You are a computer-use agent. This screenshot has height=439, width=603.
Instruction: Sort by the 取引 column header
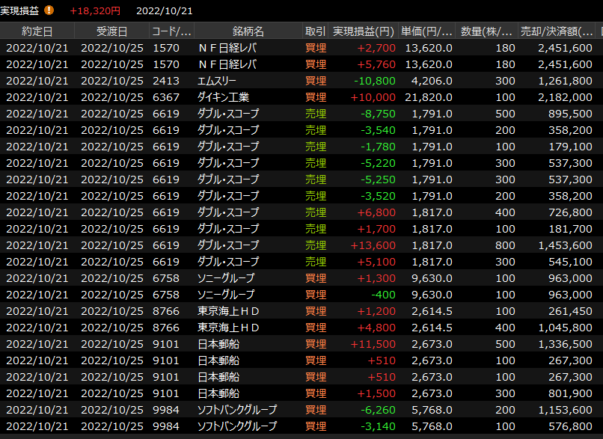click(315, 31)
